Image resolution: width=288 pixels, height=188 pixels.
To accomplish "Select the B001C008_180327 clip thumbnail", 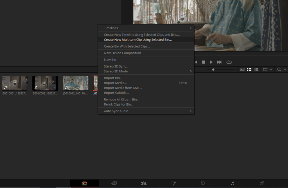I will [45, 83].
